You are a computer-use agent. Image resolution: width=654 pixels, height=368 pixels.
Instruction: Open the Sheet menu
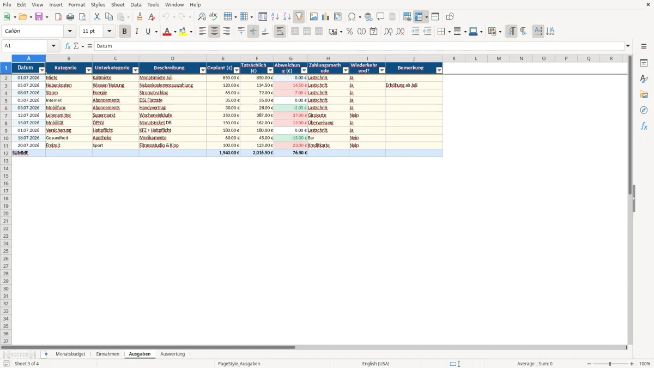[118, 4]
